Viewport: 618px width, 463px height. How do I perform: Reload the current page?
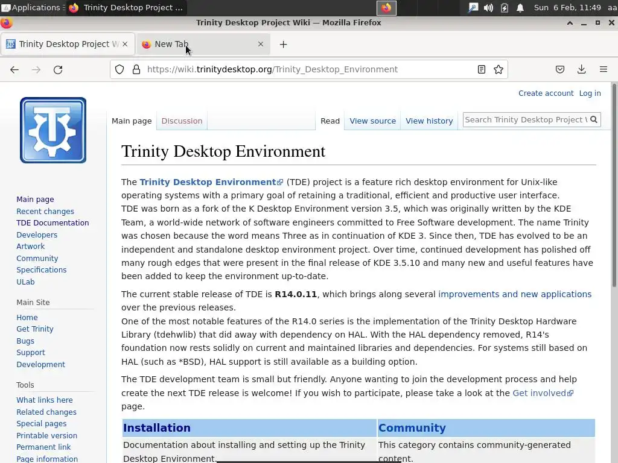(x=58, y=70)
